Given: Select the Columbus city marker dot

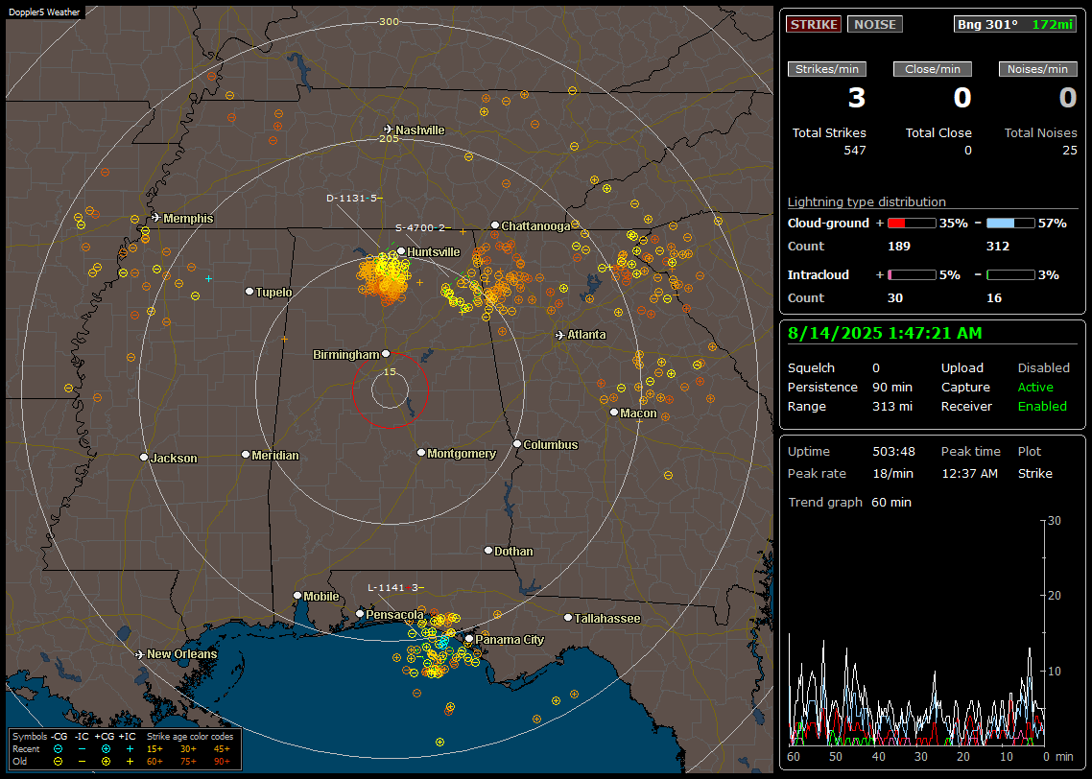Looking at the screenshot, I should click(517, 444).
